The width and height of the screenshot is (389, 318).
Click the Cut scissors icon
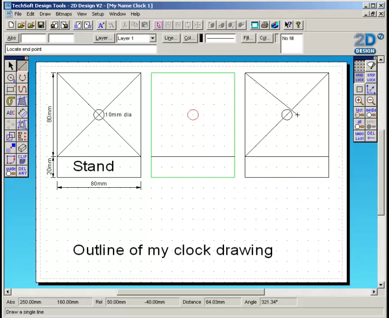pos(125,25)
